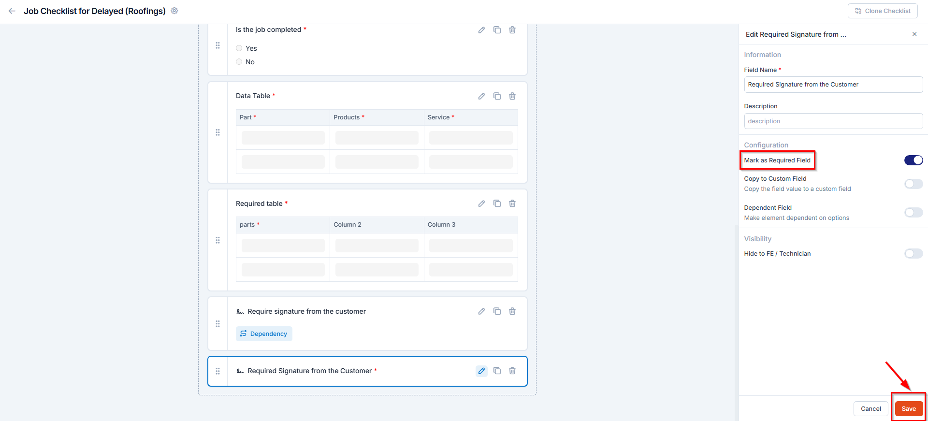Click the 'Required Signature from the Customer' card title

point(310,371)
